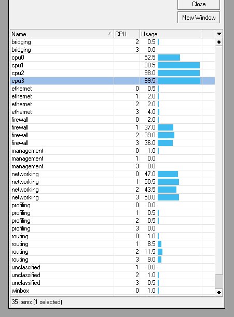Image resolution: width=234 pixels, height=317 pixels.
Task: Select the routing row with usage 11.5
Action: 113,252
